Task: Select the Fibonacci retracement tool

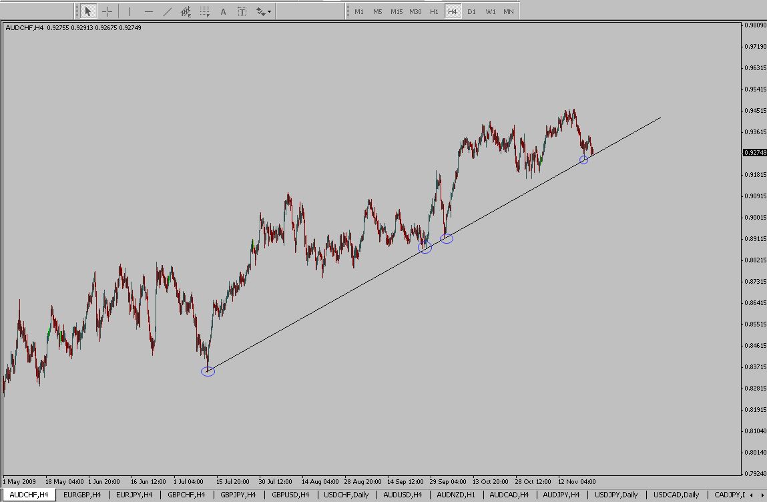Action: coord(205,11)
